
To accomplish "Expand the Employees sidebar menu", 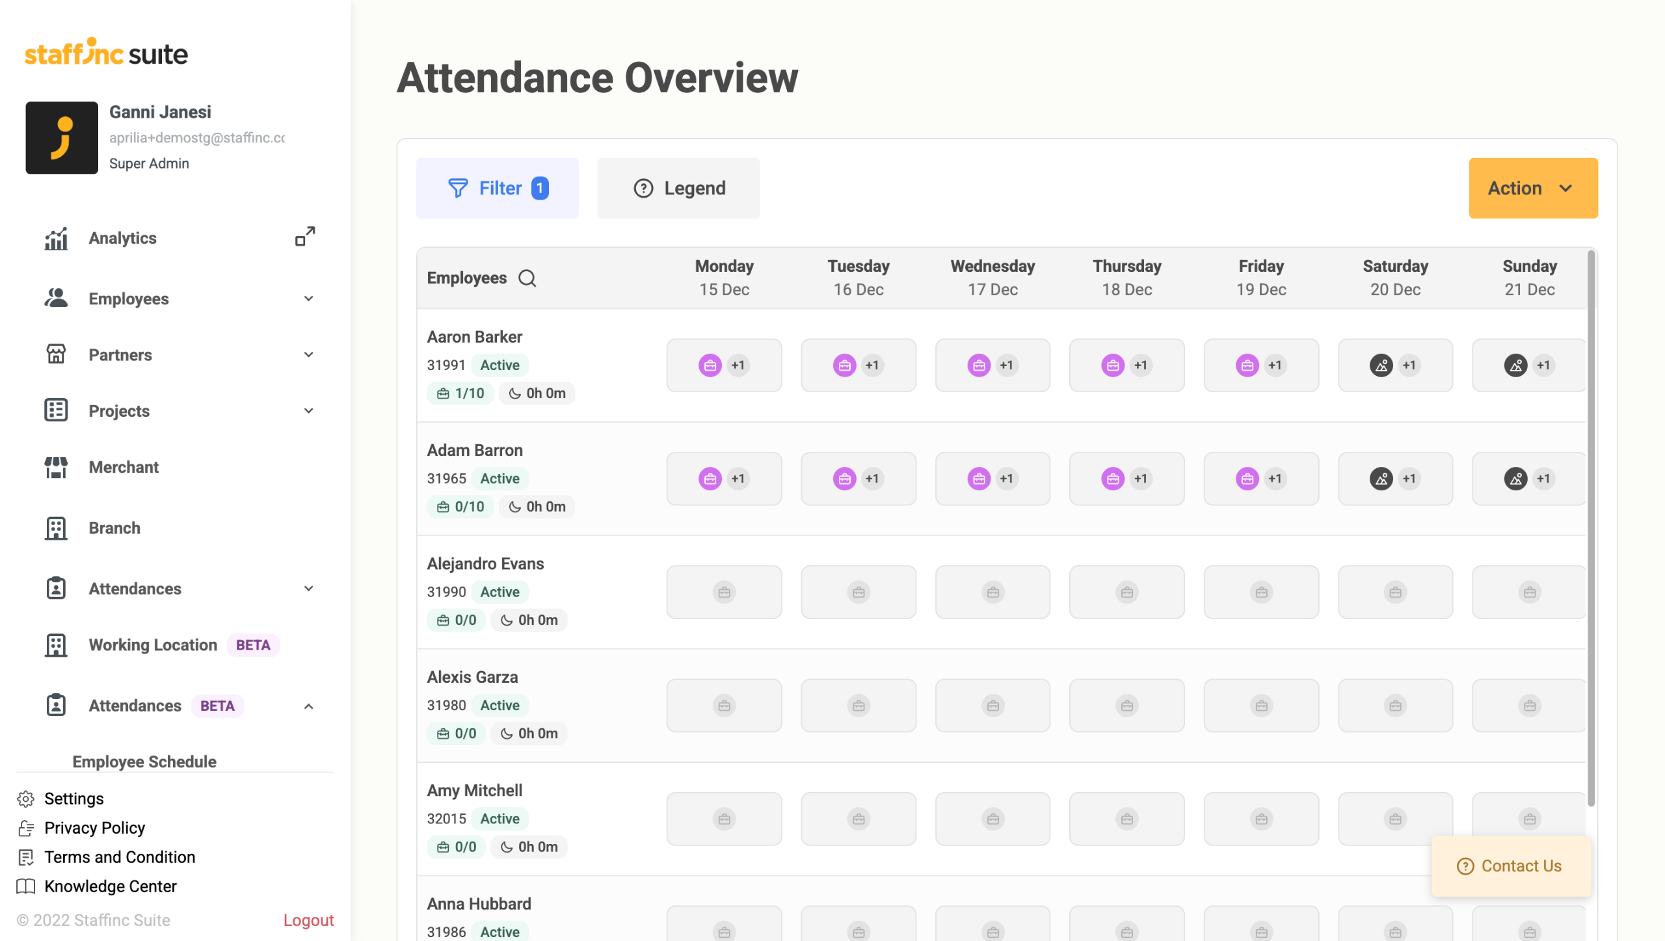I will [308, 299].
